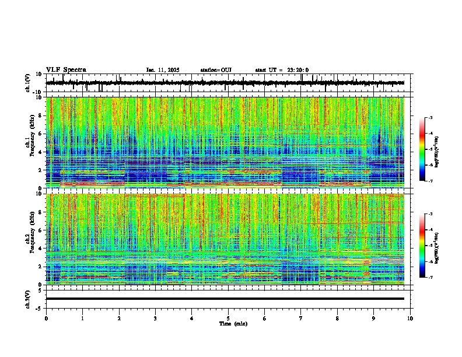Click the "-7" label on ch.2 colorbar

click(430, 277)
